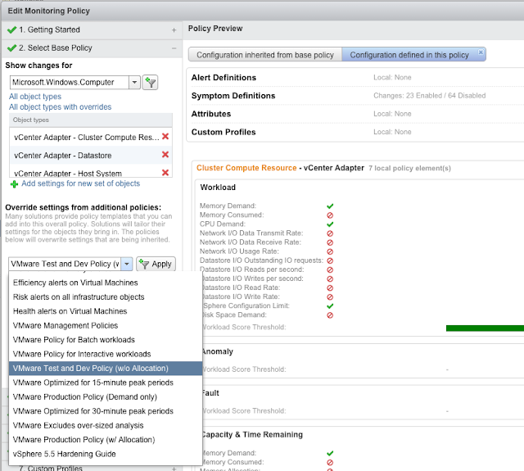The height and width of the screenshot is (471, 524).
Task: Collapse the additional policies dropdown arrow
Action: click(127, 264)
